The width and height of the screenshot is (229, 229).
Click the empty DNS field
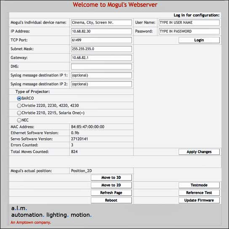click(101, 67)
